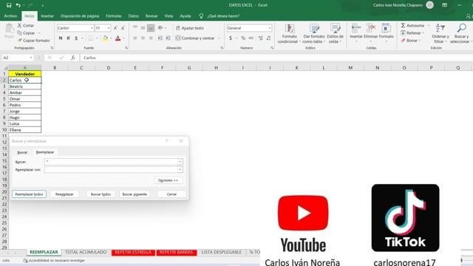Activate Copiar formato brush
The height and width of the screenshot is (266, 473).
(33, 41)
